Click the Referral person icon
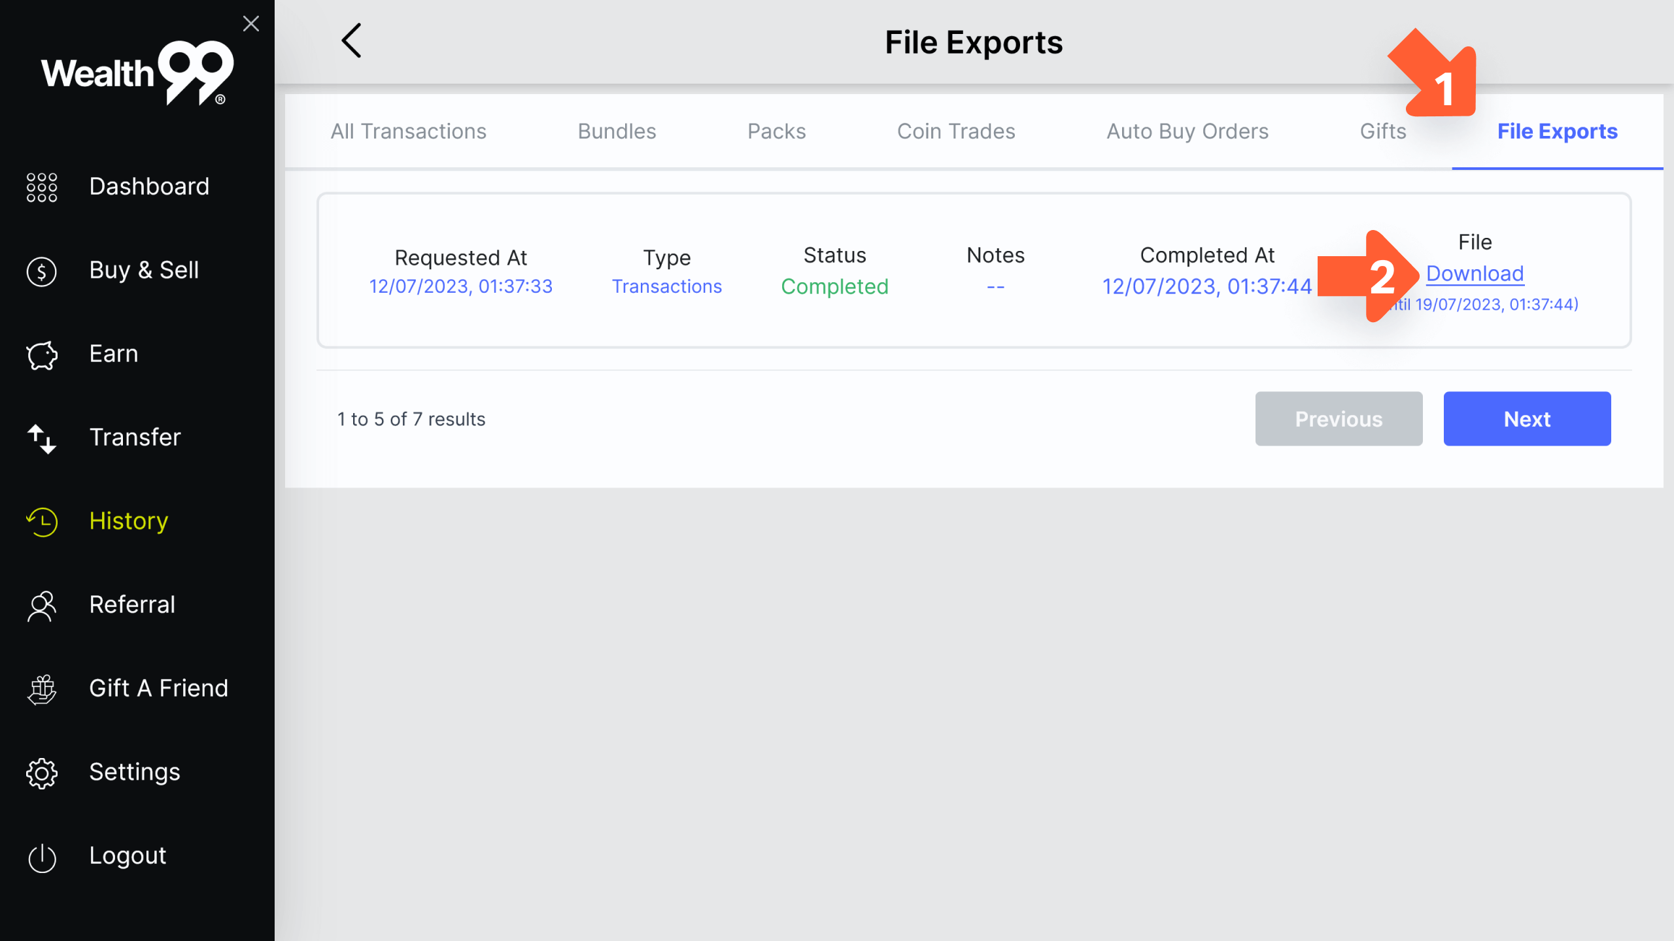Screen dimensions: 1674x941 42,606
